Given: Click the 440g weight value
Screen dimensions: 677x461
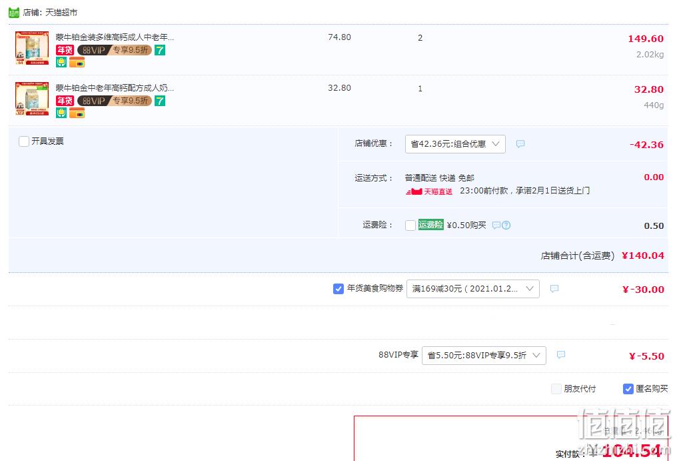Looking at the screenshot, I should click(x=654, y=105).
